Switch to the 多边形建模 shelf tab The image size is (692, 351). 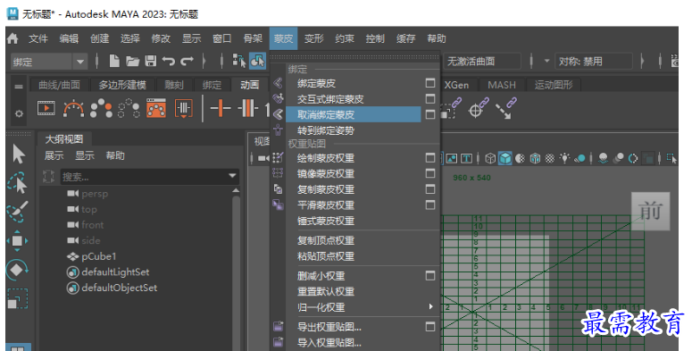[x=122, y=85]
